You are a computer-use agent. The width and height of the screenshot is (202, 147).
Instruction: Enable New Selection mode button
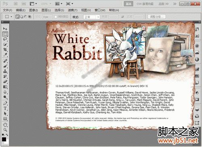click(x=17, y=17)
